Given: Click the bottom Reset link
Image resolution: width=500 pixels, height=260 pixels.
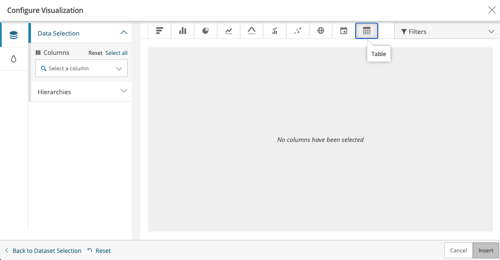Looking at the screenshot, I should click(99, 251).
